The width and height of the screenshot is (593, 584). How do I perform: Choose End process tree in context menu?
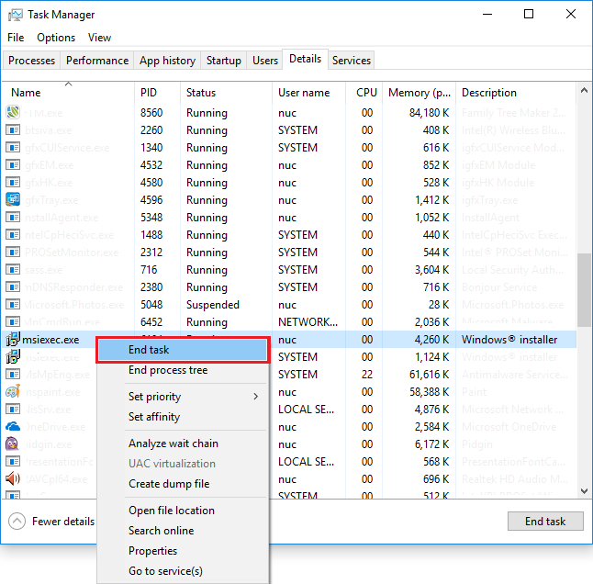(x=183, y=370)
